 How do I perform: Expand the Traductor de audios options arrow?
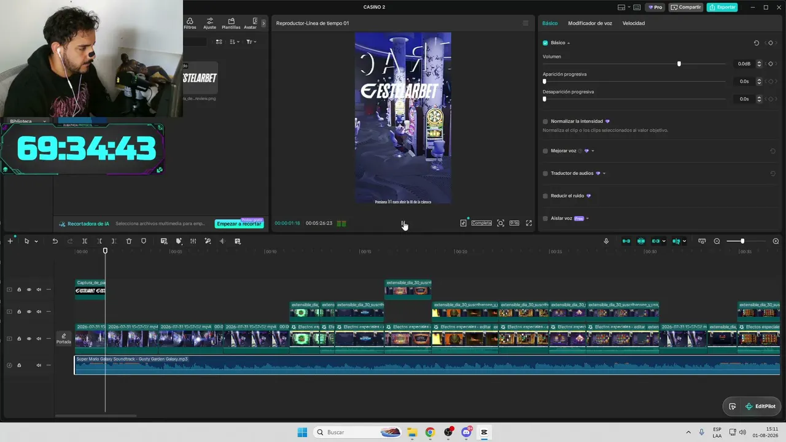click(604, 173)
